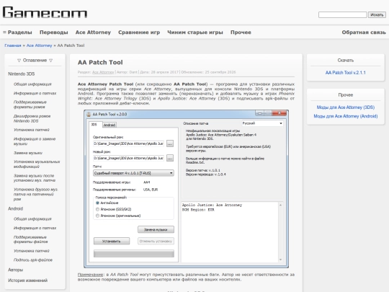Collapse the "Оглавление" table of contents header
The width and height of the screenshot is (389, 292).
pyautogui.click(x=35, y=61)
